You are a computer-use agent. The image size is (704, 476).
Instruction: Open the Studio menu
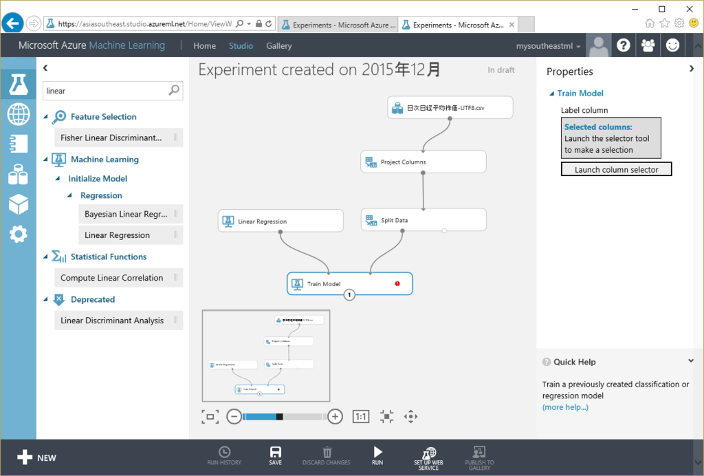(241, 46)
